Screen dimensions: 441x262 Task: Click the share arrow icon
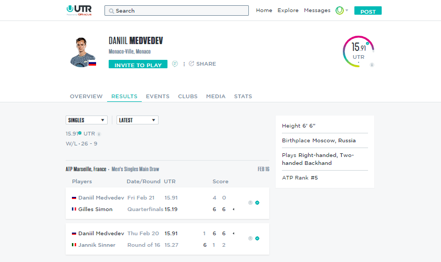point(192,64)
